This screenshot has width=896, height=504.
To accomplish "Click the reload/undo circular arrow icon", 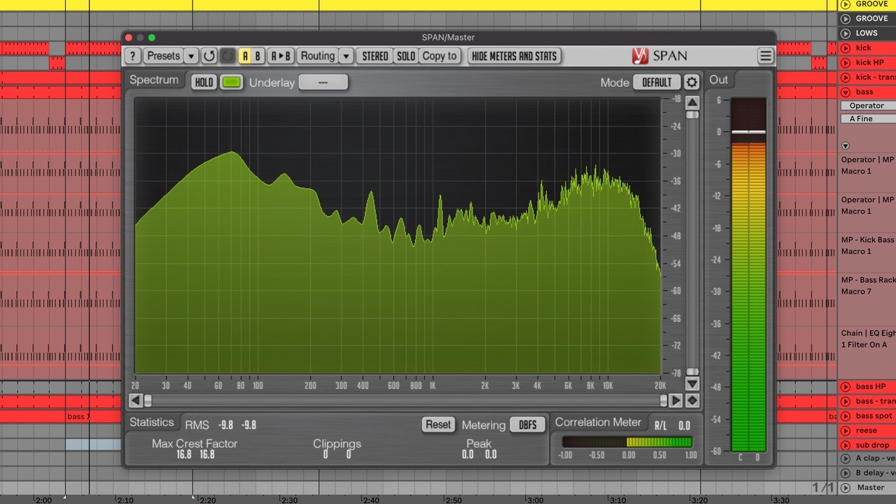I will click(209, 56).
